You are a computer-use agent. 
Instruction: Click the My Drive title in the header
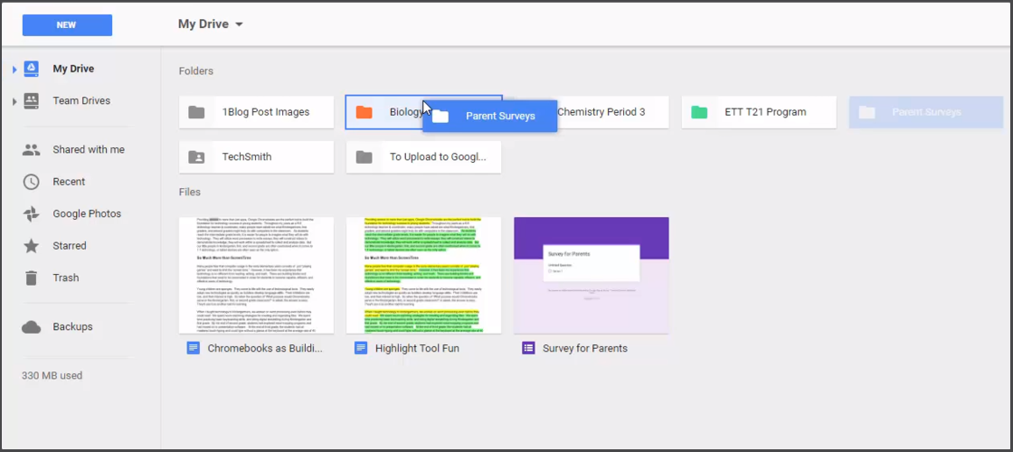[x=204, y=24]
